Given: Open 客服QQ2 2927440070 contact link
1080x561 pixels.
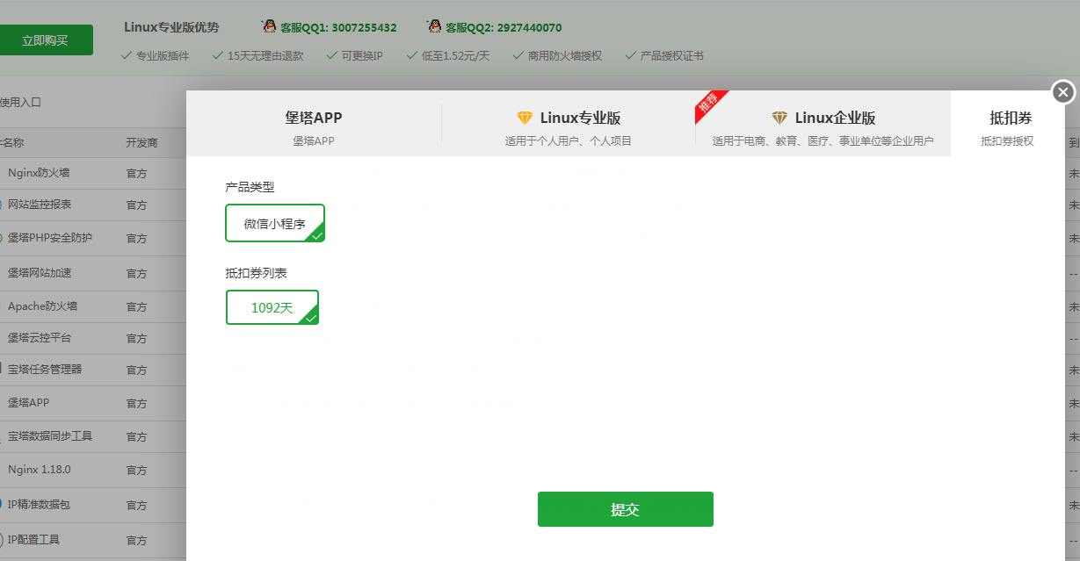Looking at the screenshot, I should click(x=504, y=27).
